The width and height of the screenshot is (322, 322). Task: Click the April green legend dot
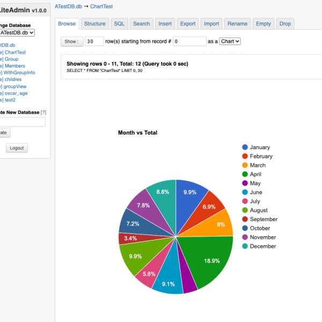245,174
